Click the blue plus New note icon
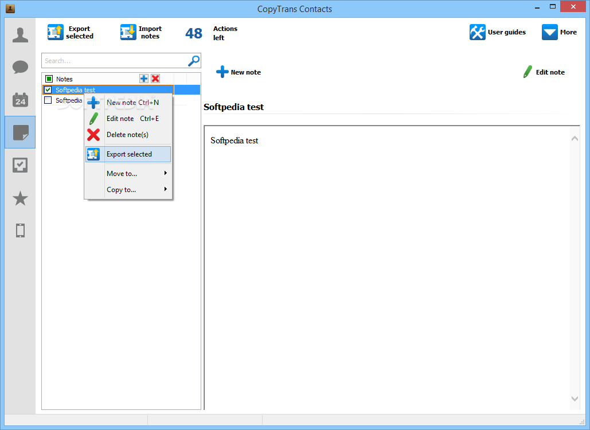This screenshot has width=590, height=430. click(222, 72)
